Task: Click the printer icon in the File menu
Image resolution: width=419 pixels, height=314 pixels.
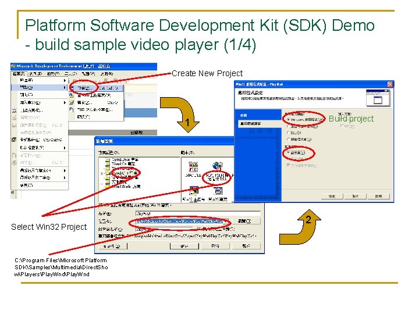Action: [14, 163]
